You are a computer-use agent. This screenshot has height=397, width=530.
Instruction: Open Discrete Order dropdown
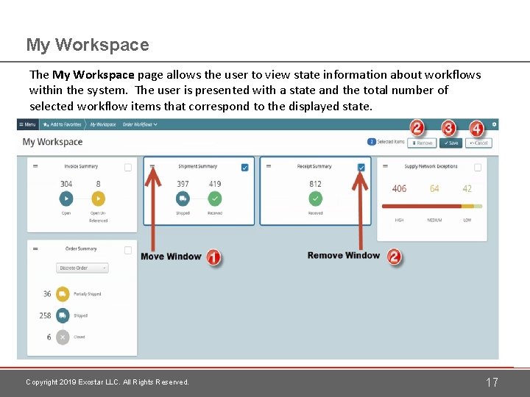click(x=82, y=268)
